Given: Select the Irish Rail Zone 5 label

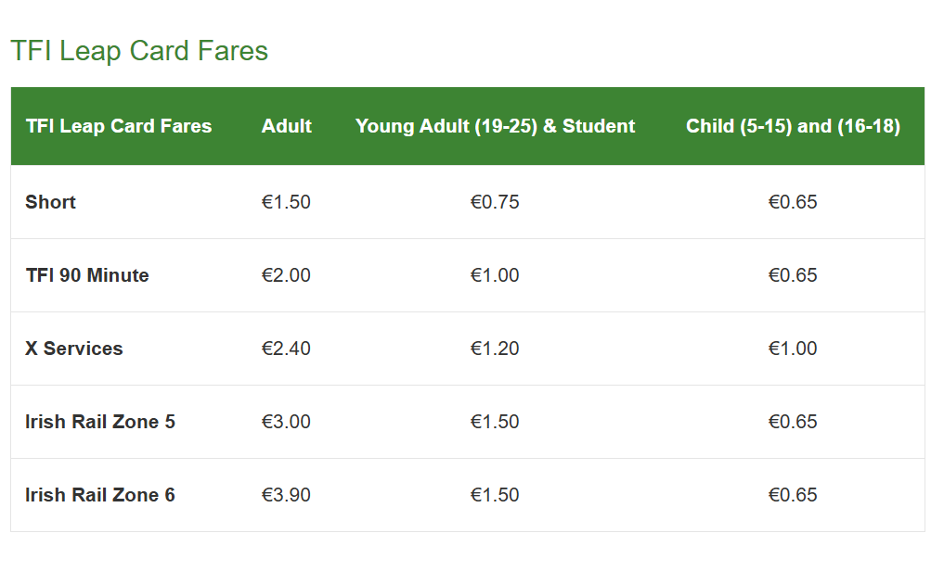Looking at the screenshot, I should [x=100, y=422].
